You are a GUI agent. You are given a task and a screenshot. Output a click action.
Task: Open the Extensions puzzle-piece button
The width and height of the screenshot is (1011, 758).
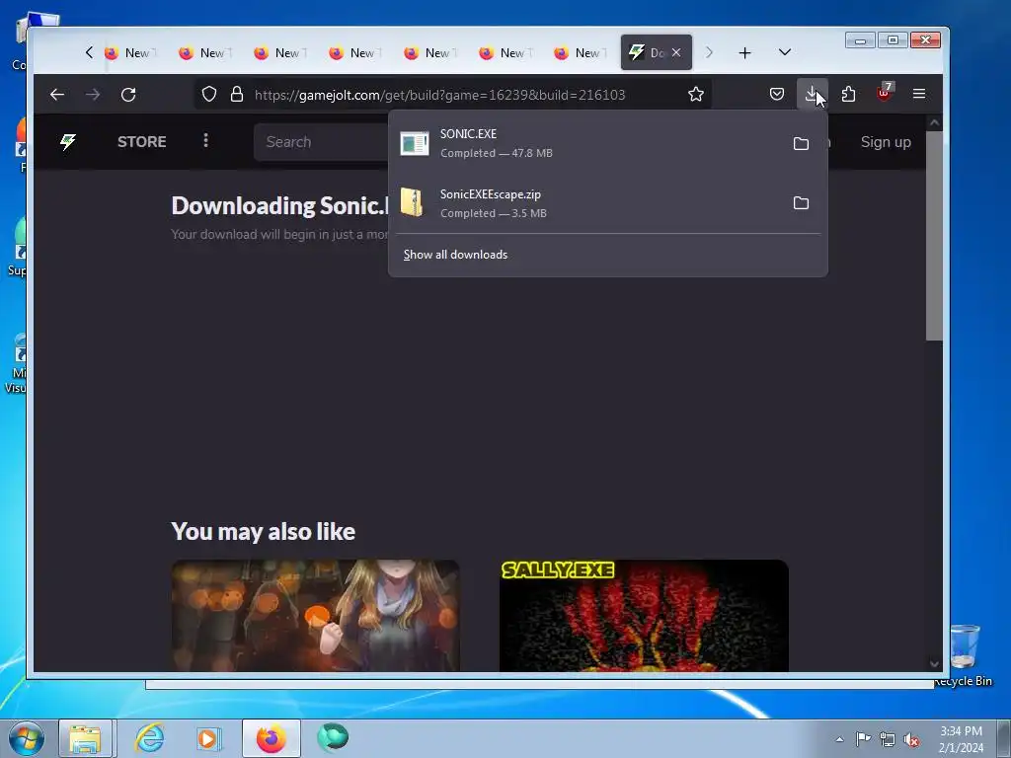pos(848,94)
